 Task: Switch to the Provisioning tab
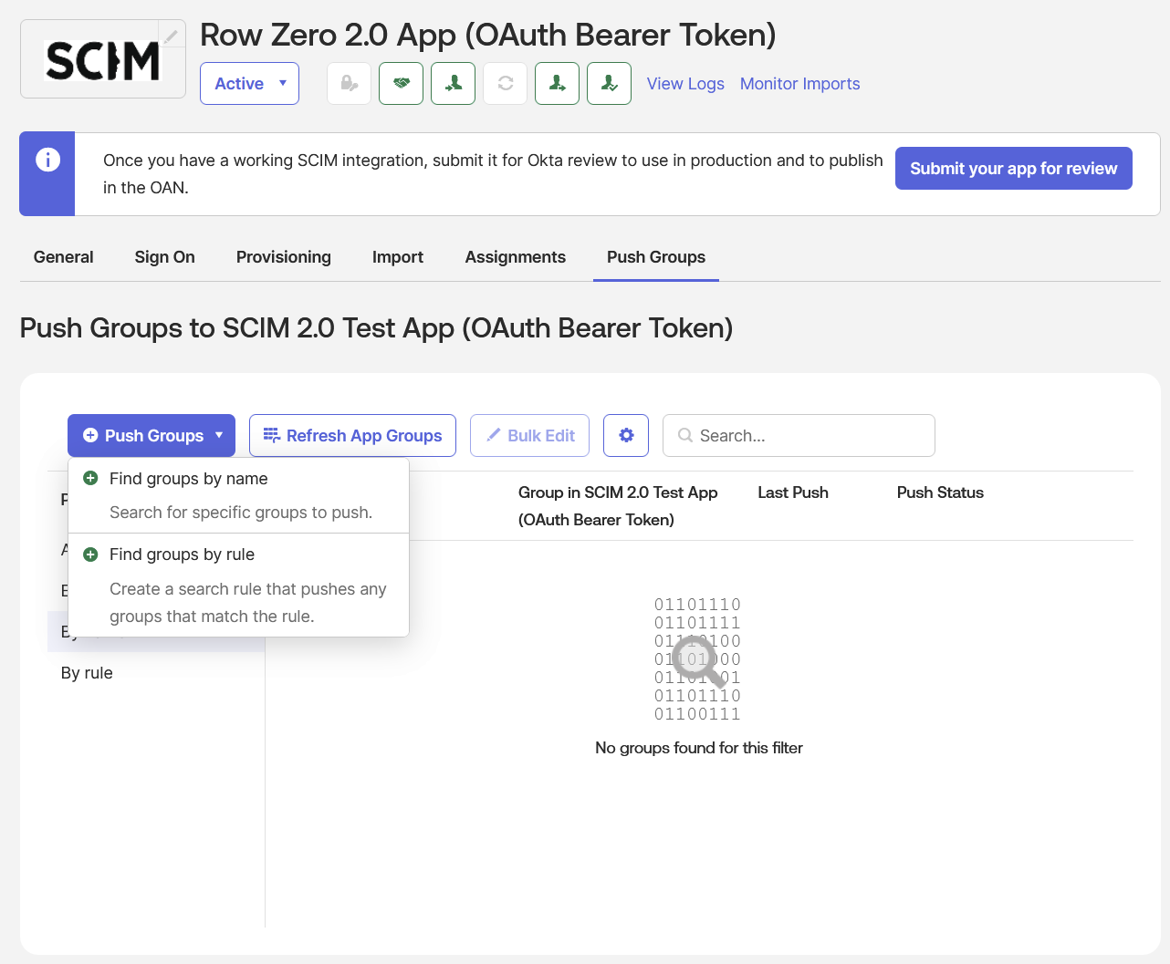283,257
